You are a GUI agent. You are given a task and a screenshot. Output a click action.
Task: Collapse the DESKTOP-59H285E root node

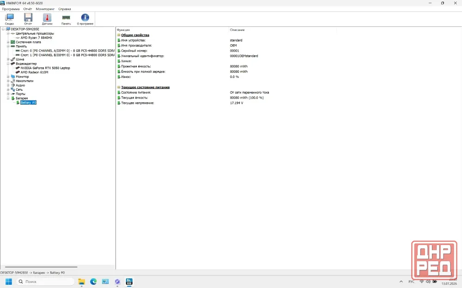(3, 29)
